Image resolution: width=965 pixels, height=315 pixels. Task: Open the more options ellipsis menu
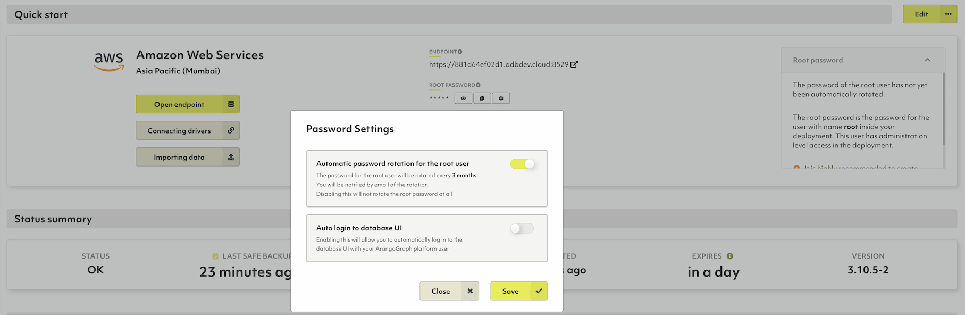tap(949, 14)
